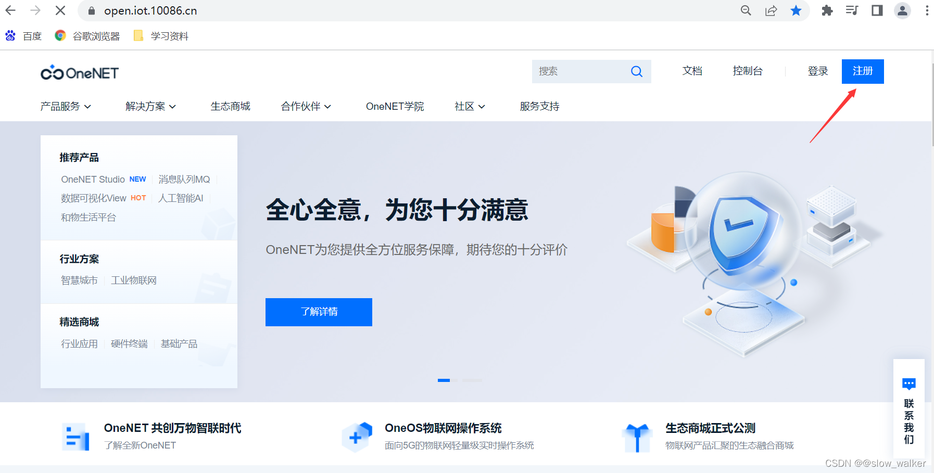
Task: Click the 了解详情 button on the banner
Action: tap(318, 312)
